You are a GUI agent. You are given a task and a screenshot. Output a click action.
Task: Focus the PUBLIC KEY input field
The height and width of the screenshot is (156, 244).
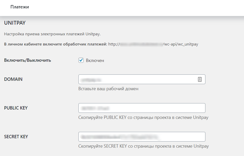point(142,108)
